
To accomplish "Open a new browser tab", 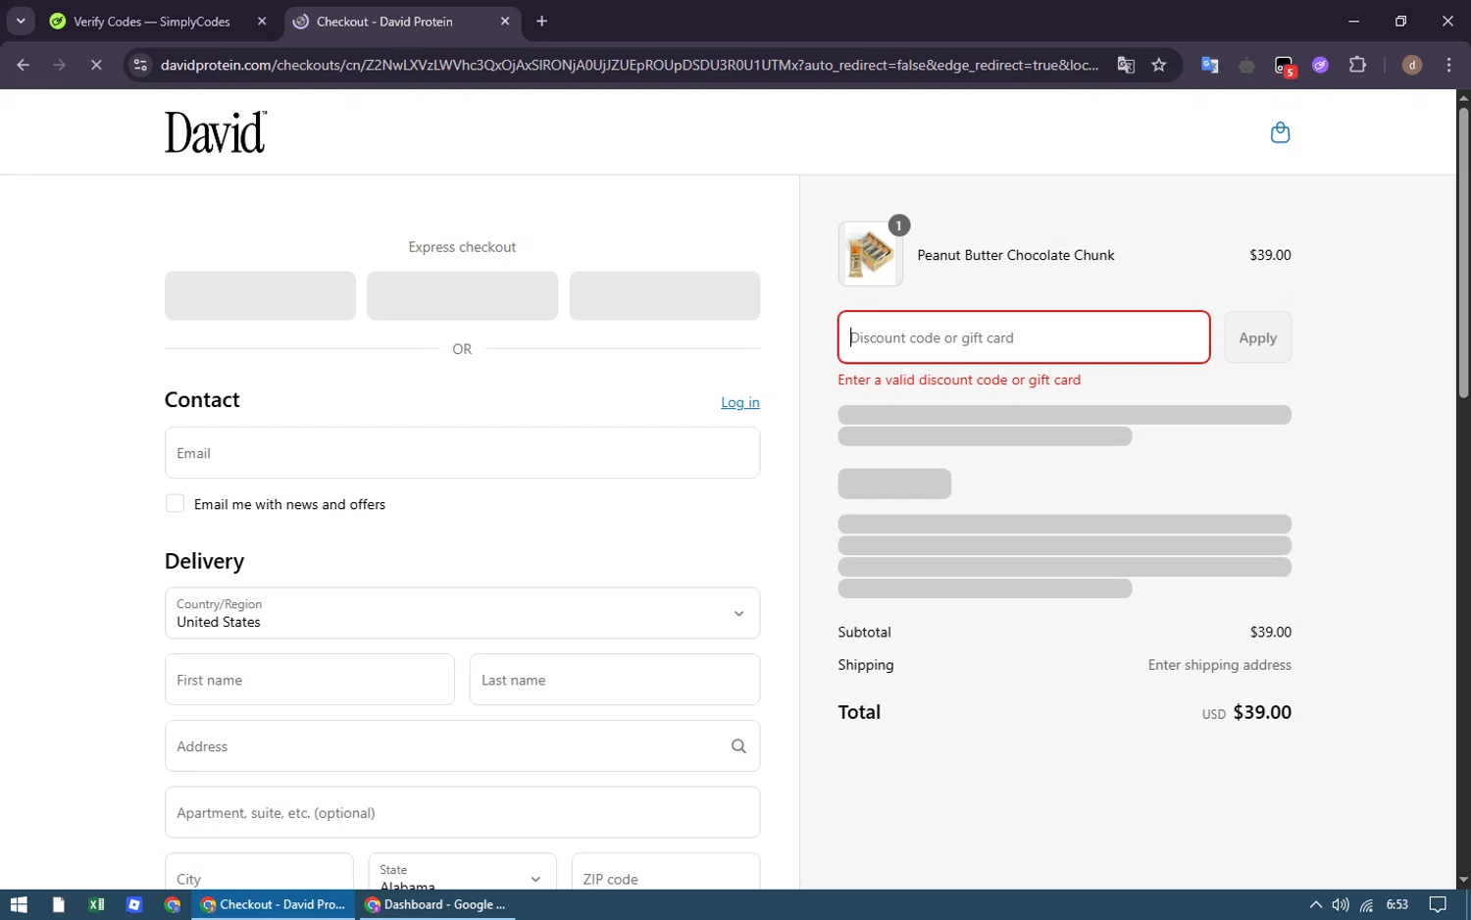I will [x=541, y=22].
